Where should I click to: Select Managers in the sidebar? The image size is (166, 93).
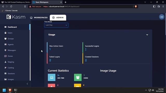click(x=15, y=50)
